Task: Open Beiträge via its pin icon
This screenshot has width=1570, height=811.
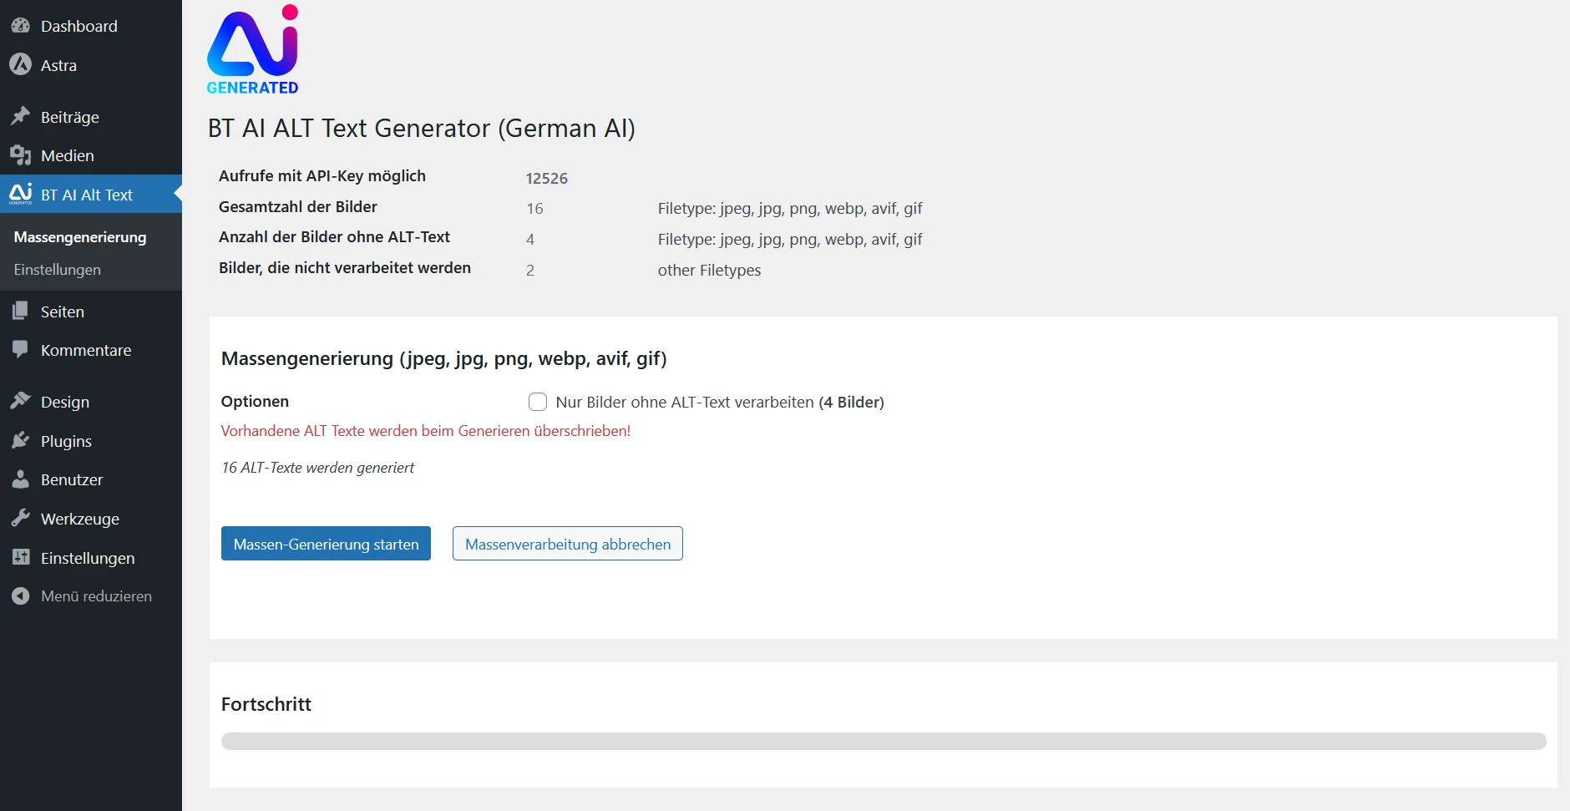Action: (20, 116)
